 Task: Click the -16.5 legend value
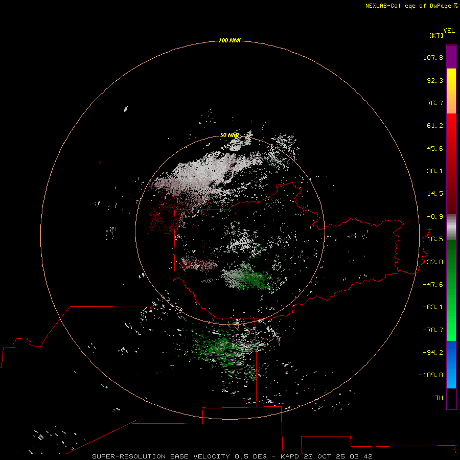[x=433, y=239]
